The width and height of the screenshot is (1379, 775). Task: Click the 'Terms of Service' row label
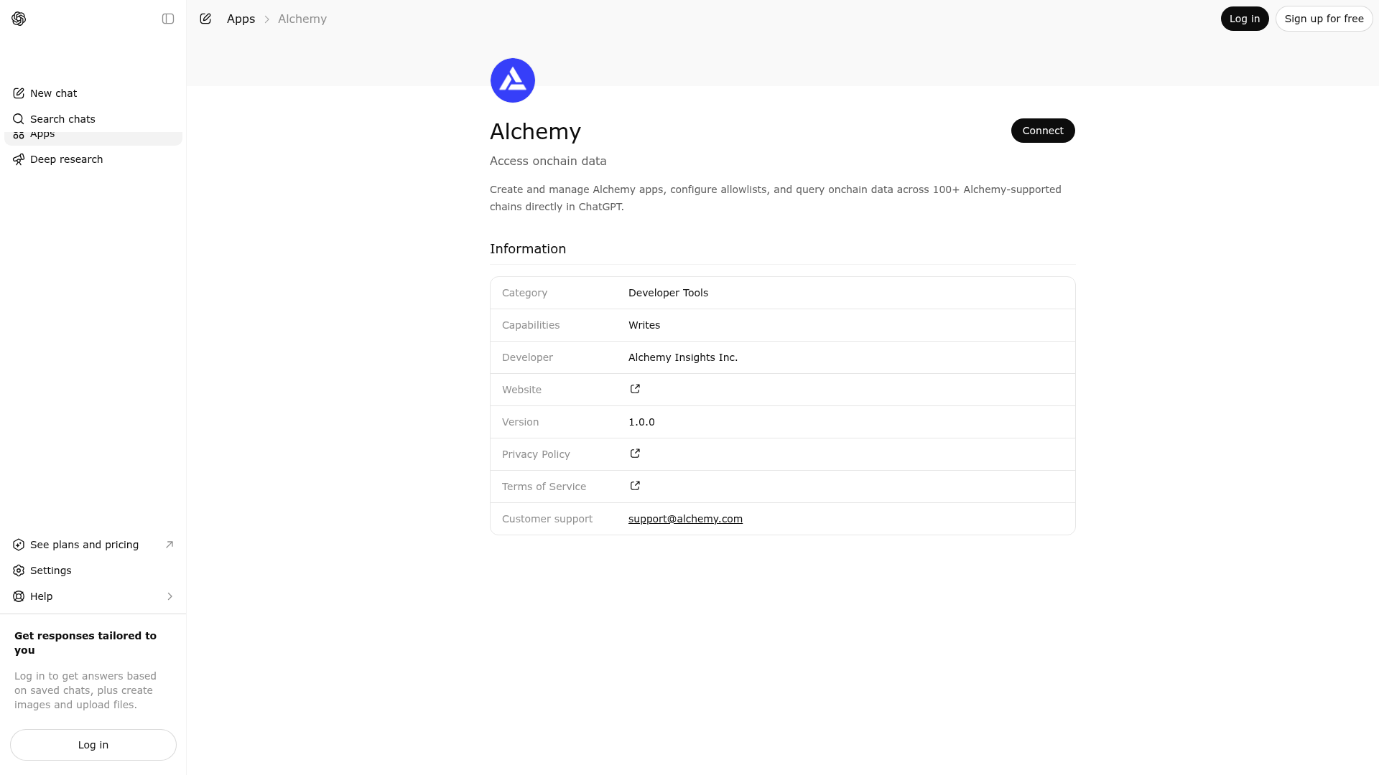[544, 487]
